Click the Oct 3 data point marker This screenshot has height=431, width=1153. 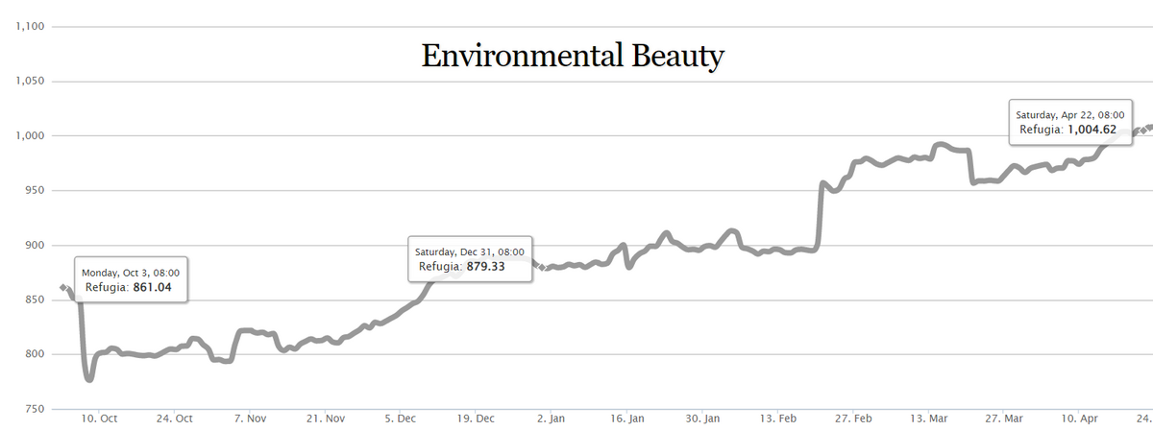63,288
